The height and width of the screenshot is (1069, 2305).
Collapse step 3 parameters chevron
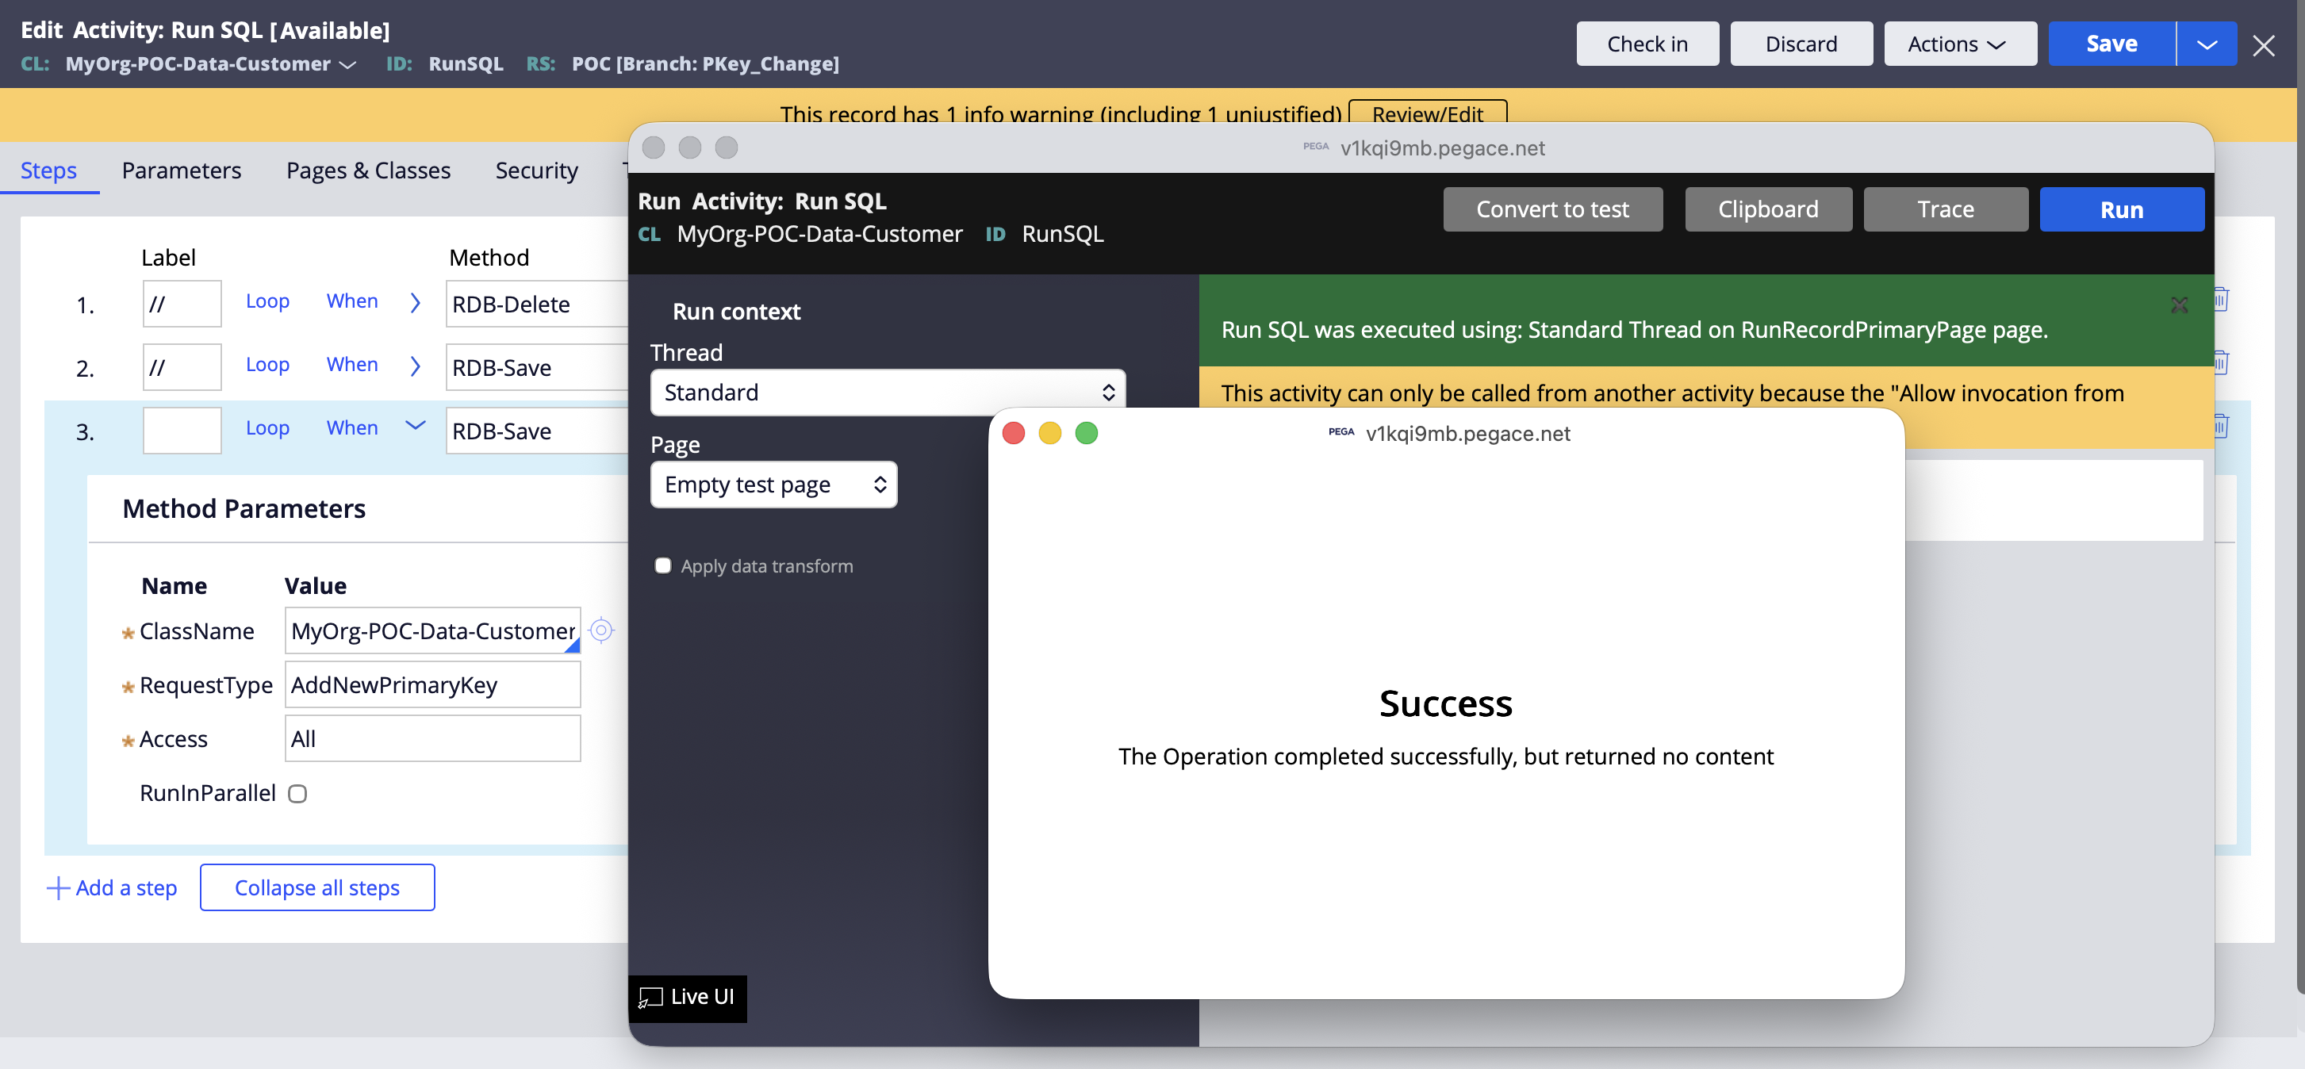click(x=415, y=426)
